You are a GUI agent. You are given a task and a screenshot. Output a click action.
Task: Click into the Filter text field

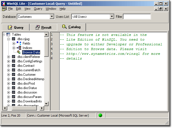[x=137, y=17]
